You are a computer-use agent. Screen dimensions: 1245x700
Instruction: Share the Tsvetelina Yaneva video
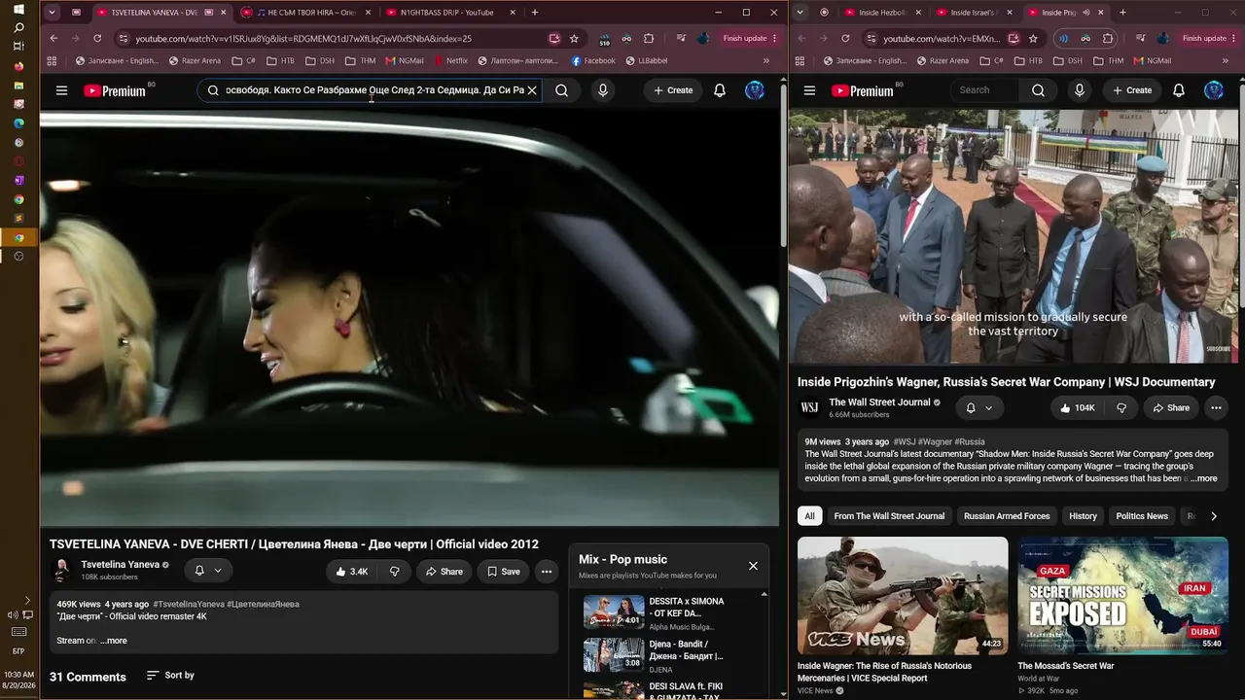(444, 572)
